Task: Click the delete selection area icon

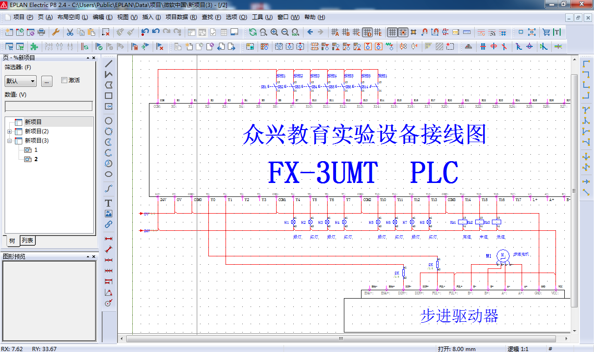Action: click(x=106, y=32)
